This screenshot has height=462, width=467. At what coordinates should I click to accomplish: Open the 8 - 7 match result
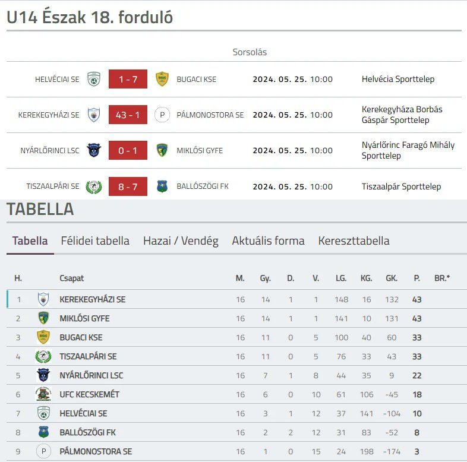point(128,186)
